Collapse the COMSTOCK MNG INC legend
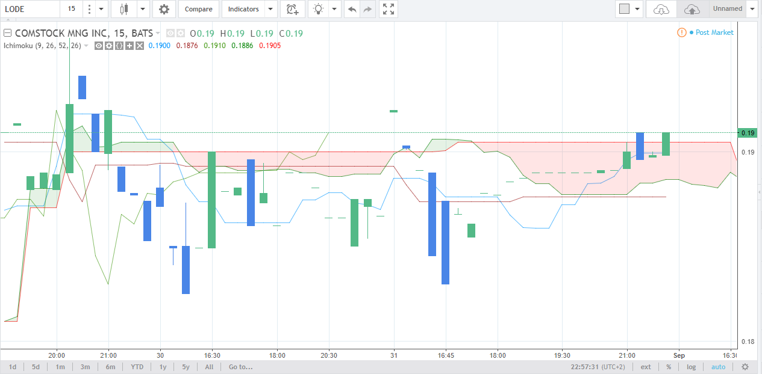762x374 pixels. (7, 33)
